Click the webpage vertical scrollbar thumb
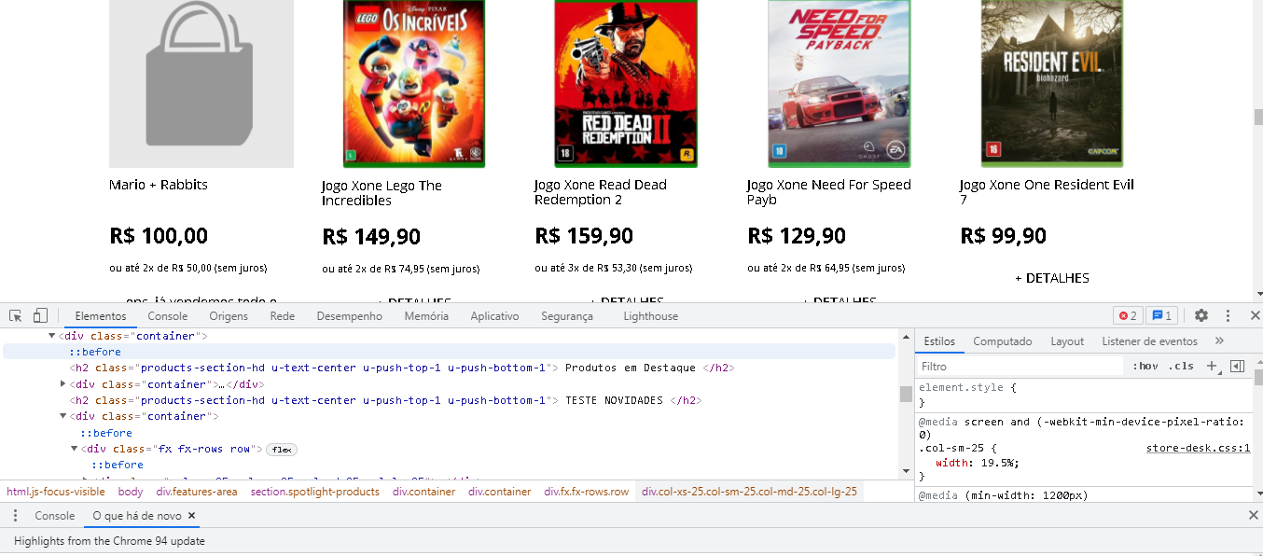The image size is (1263, 556). (x=1257, y=117)
